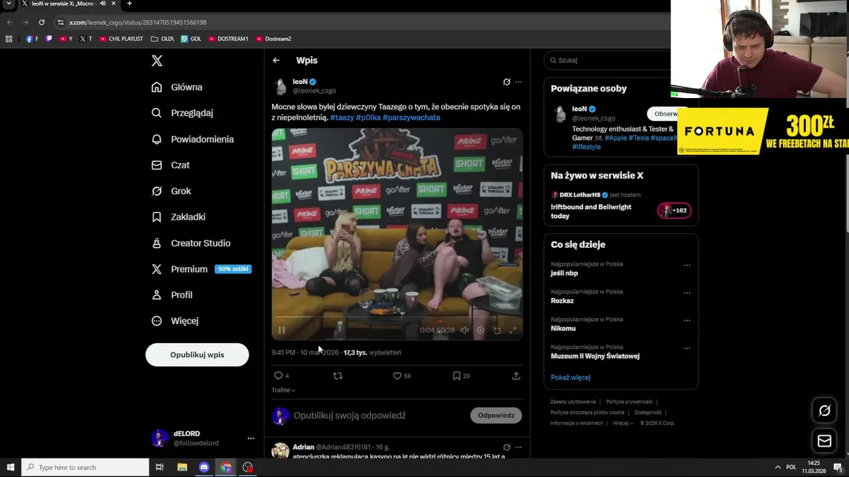
Task: Open floating messages envelope button
Action: (x=824, y=441)
